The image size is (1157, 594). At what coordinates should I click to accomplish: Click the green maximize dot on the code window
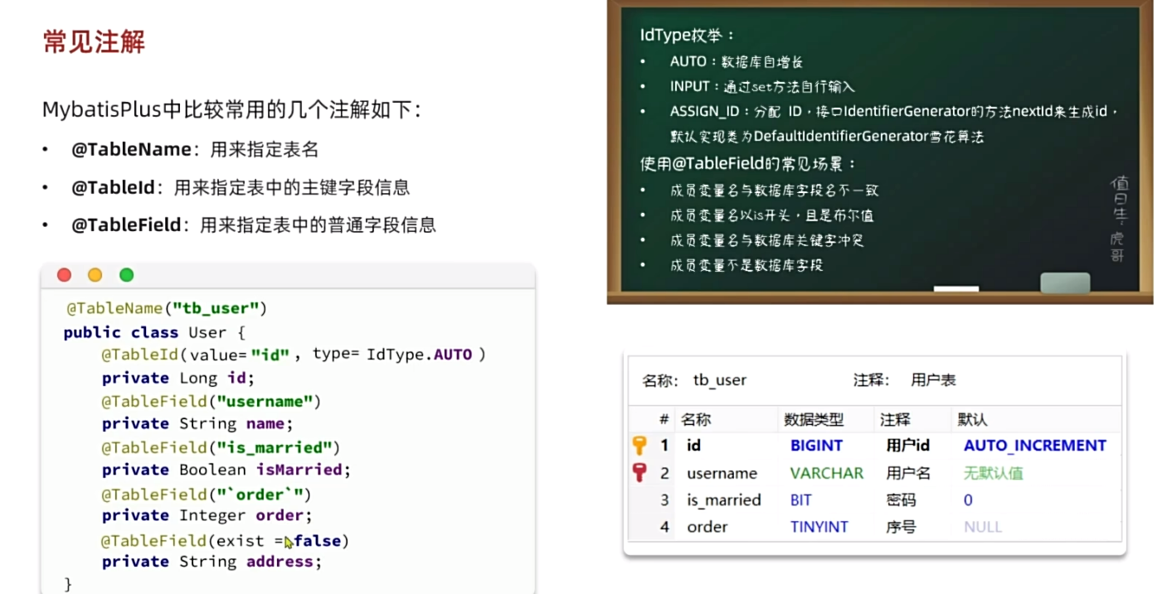click(127, 275)
